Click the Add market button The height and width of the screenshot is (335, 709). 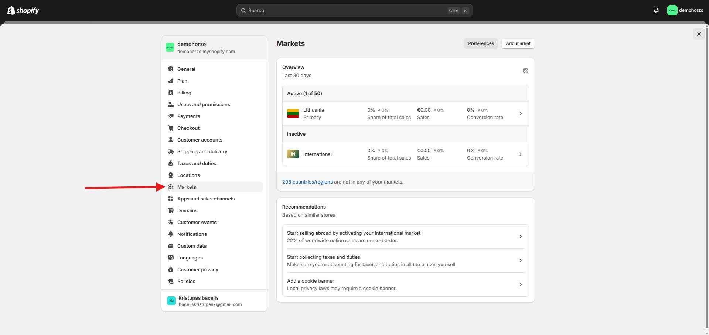pos(518,43)
